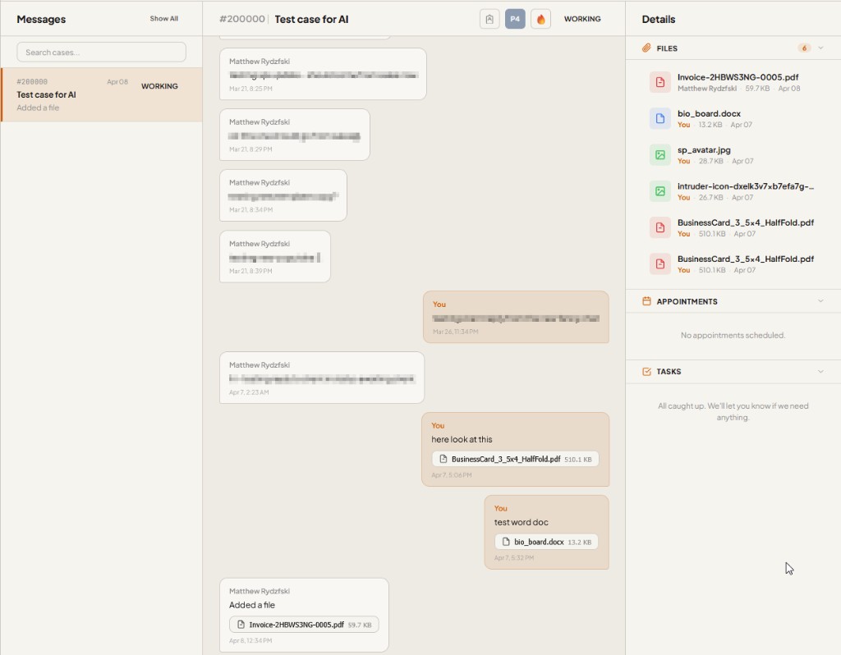Screen dimensions: 841x655
Task: Click the APPOINTMENTS section label
Action: pyautogui.click(x=687, y=301)
